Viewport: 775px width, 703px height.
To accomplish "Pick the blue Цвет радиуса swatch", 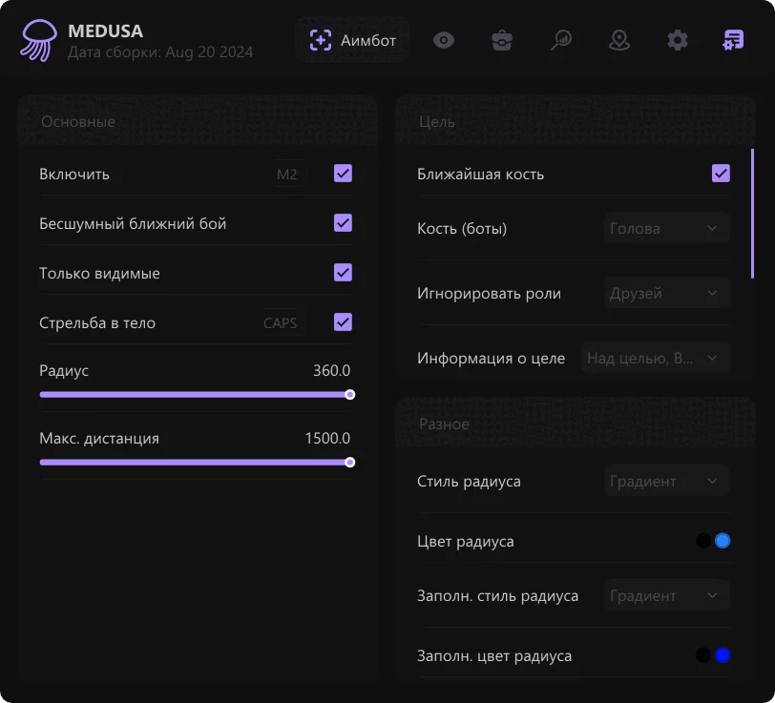I will pyautogui.click(x=723, y=541).
